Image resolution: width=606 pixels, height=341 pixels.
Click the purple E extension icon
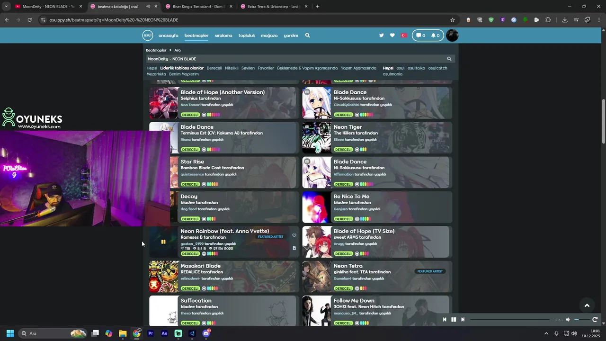tap(502, 20)
